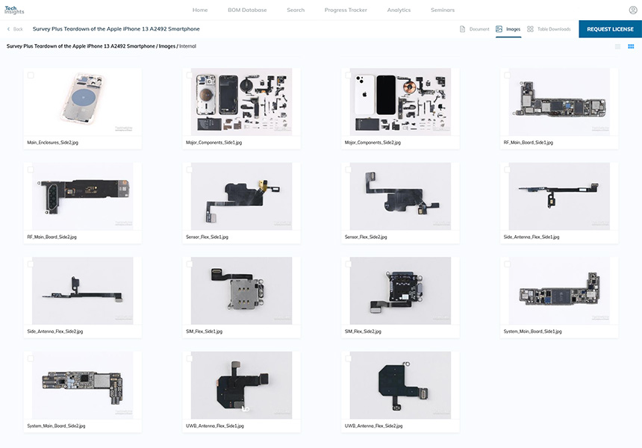View the UWB_Antenna_Flex_Side2.jpg thumbnail image
This screenshot has height=448, width=642.
tap(400, 385)
